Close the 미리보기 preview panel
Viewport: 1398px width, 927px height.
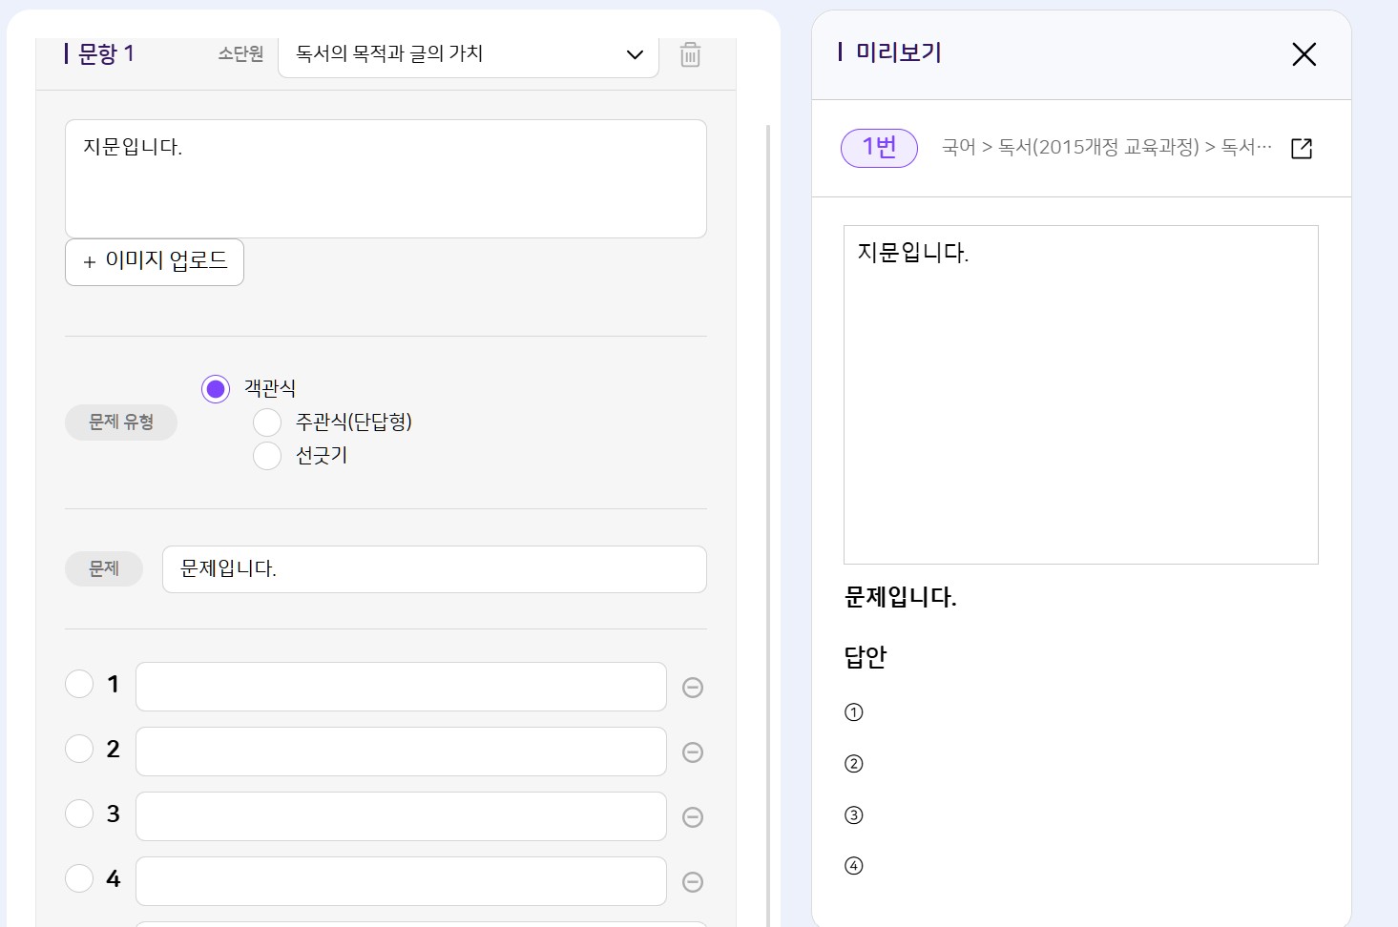tap(1304, 54)
